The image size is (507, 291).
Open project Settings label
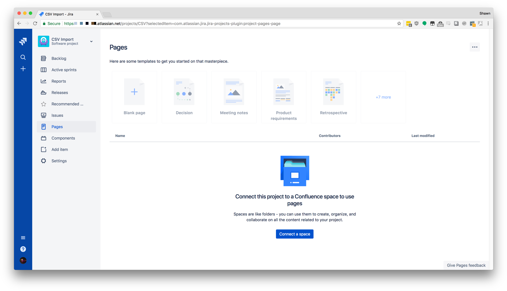click(59, 161)
